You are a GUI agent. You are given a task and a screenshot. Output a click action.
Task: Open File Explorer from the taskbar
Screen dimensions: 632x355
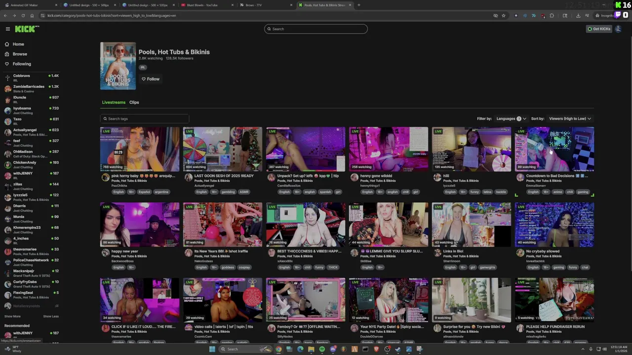tap(311, 349)
